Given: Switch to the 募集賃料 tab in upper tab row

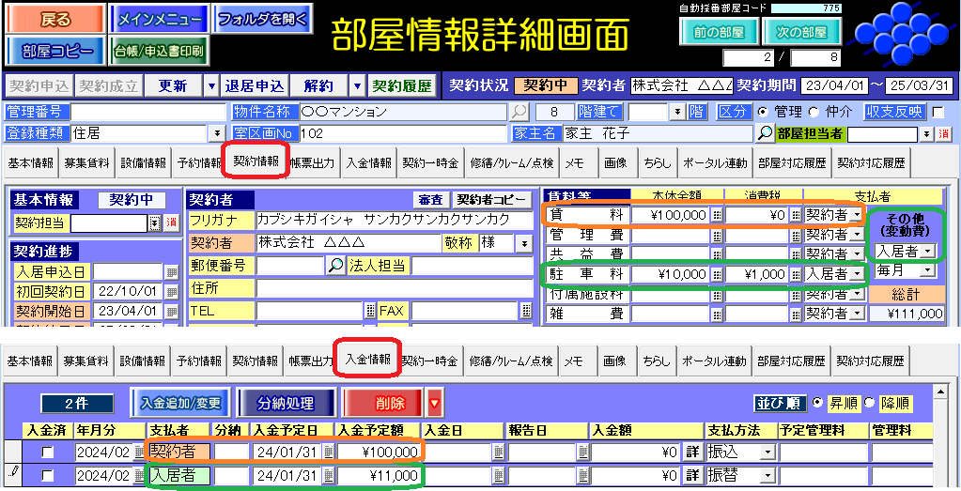Looking at the screenshot, I should pos(86,162).
